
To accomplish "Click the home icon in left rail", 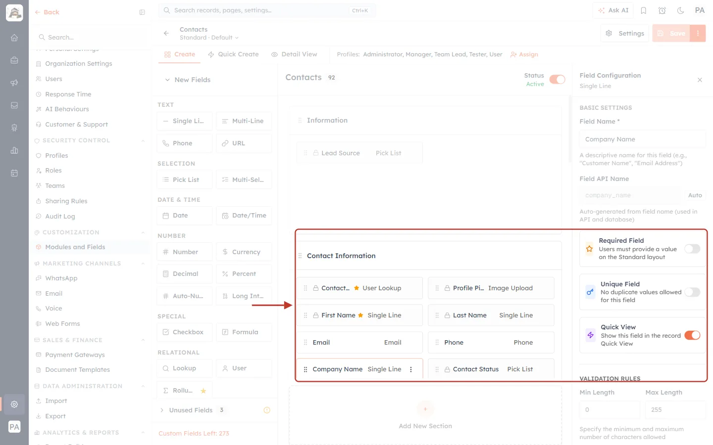I will coord(14,38).
